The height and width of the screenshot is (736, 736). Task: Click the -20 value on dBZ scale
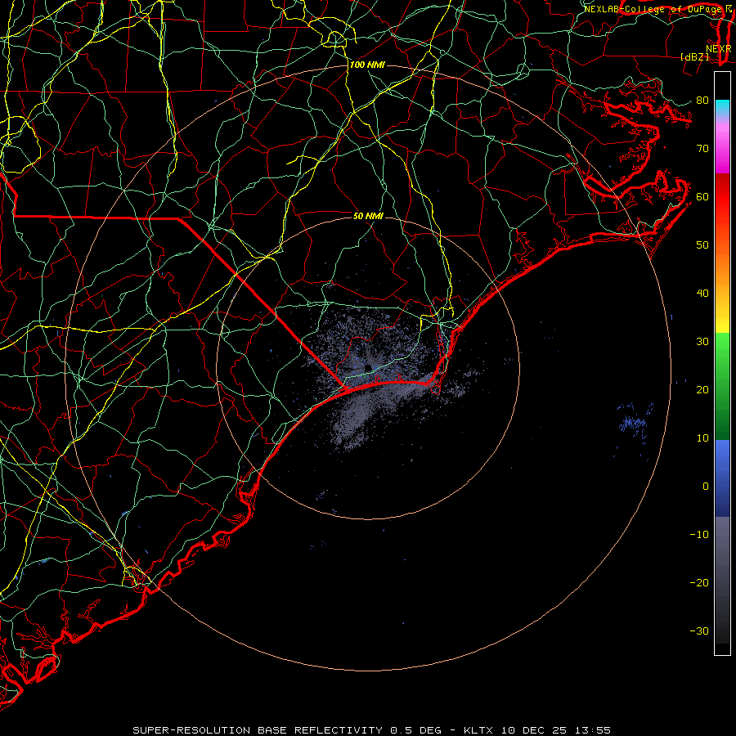click(x=699, y=583)
